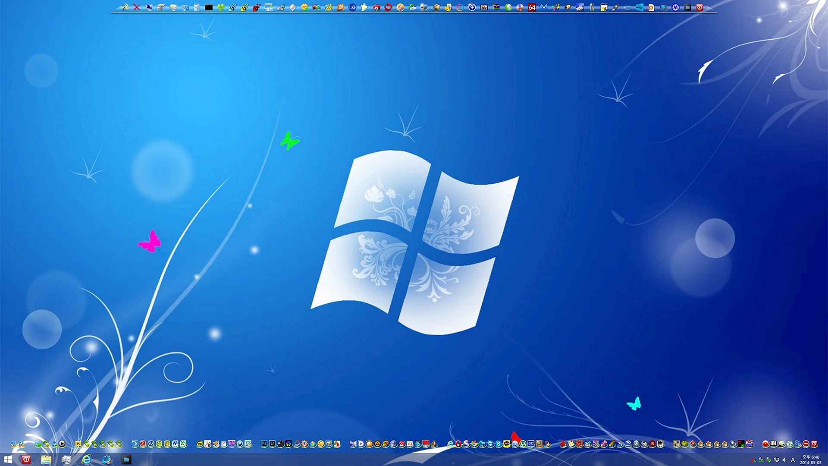Image resolution: width=828 pixels, height=466 pixels.
Task: Launch WinRAR from the top dock
Action: coord(496,7)
